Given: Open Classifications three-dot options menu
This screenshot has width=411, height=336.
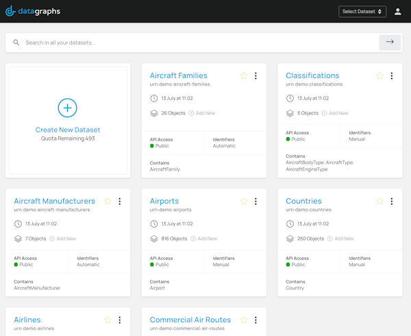Looking at the screenshot, I should coord(392,76).
